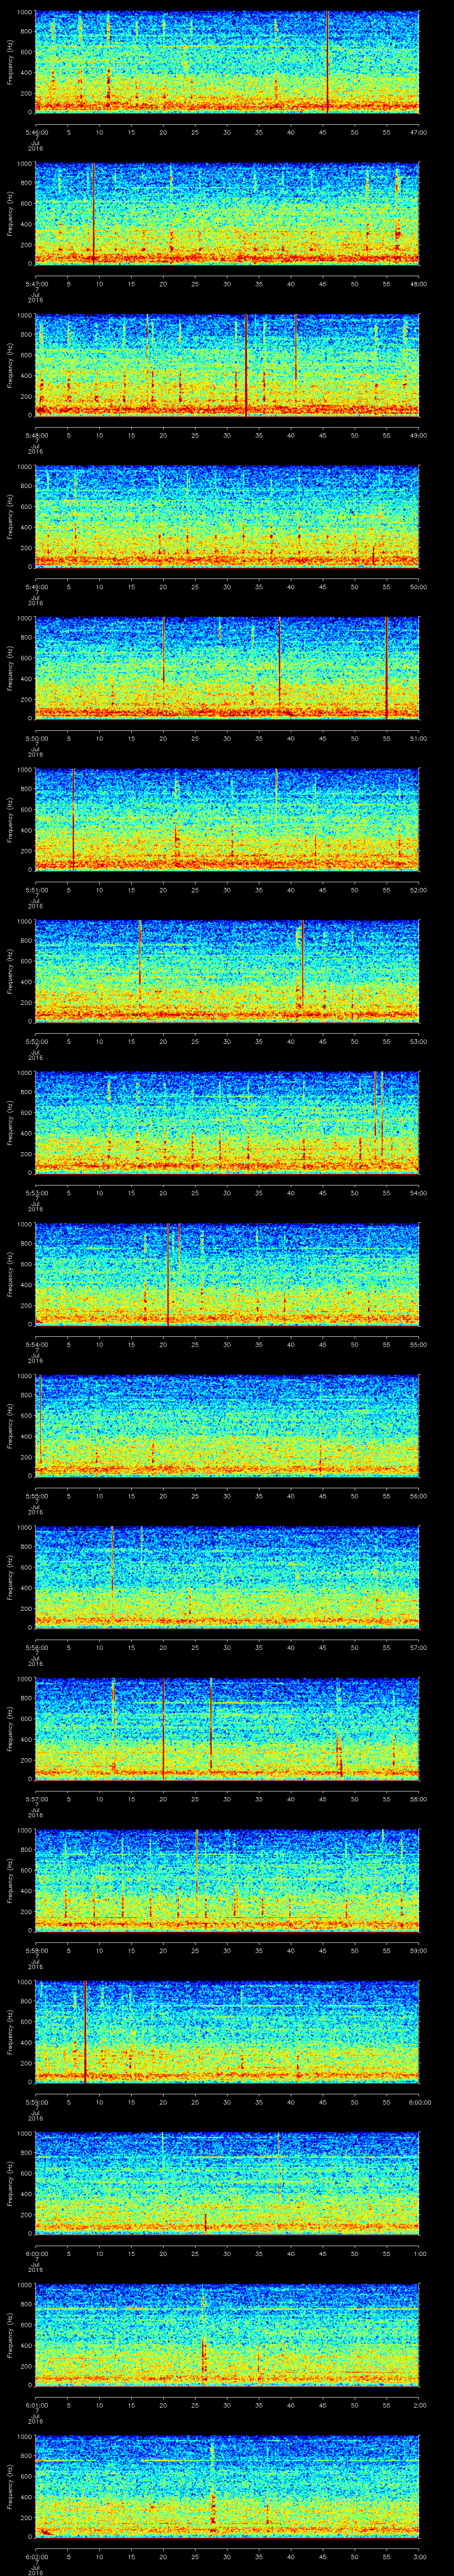Open the spectrogram panel starting at 5:48:00

227,365
